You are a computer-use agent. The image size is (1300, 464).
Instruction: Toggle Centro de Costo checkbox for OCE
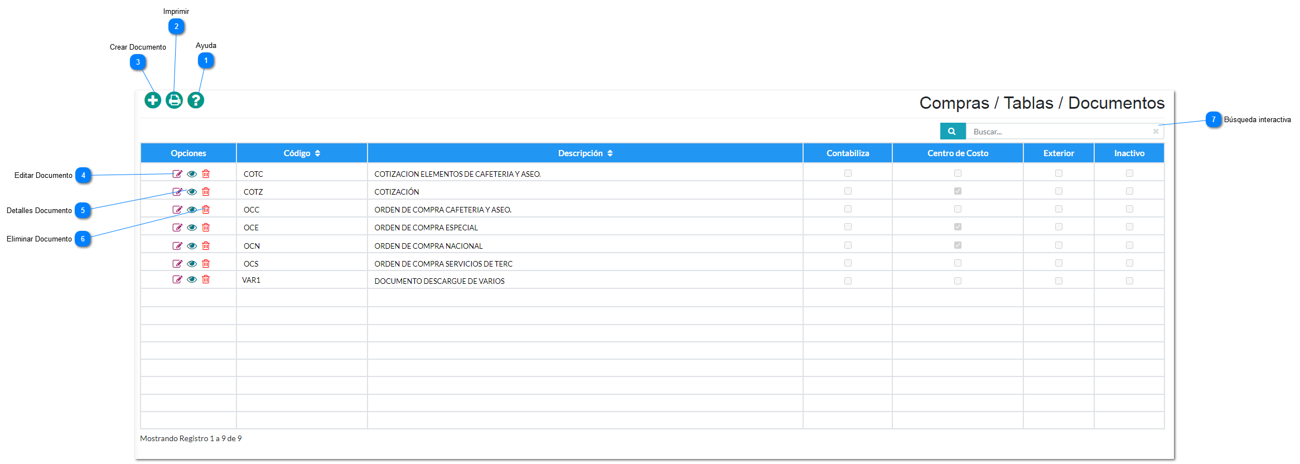tap(958, 227)
